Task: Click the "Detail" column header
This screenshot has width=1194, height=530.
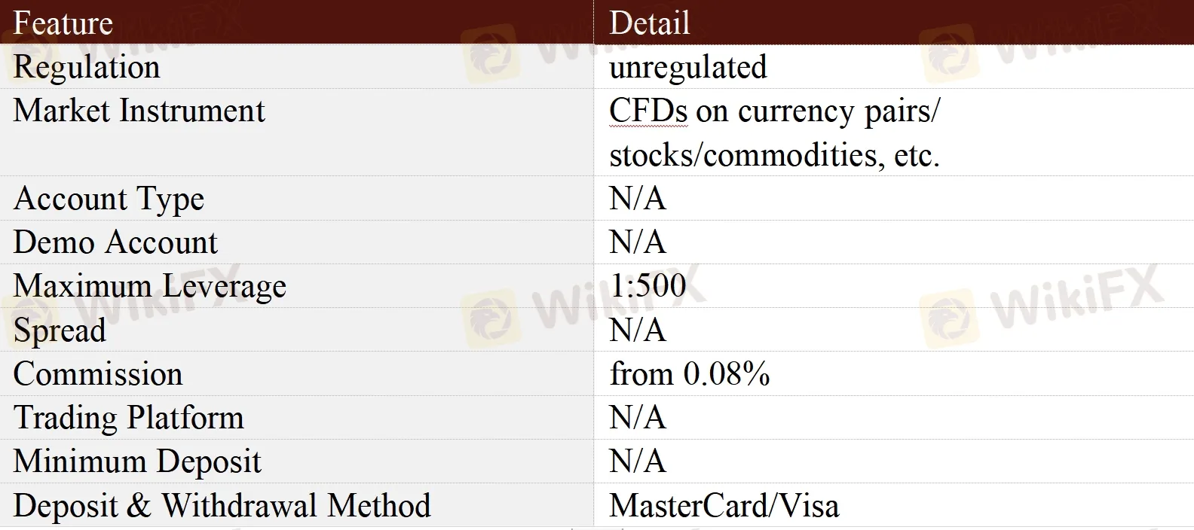Action: click(x=649, y=23)
